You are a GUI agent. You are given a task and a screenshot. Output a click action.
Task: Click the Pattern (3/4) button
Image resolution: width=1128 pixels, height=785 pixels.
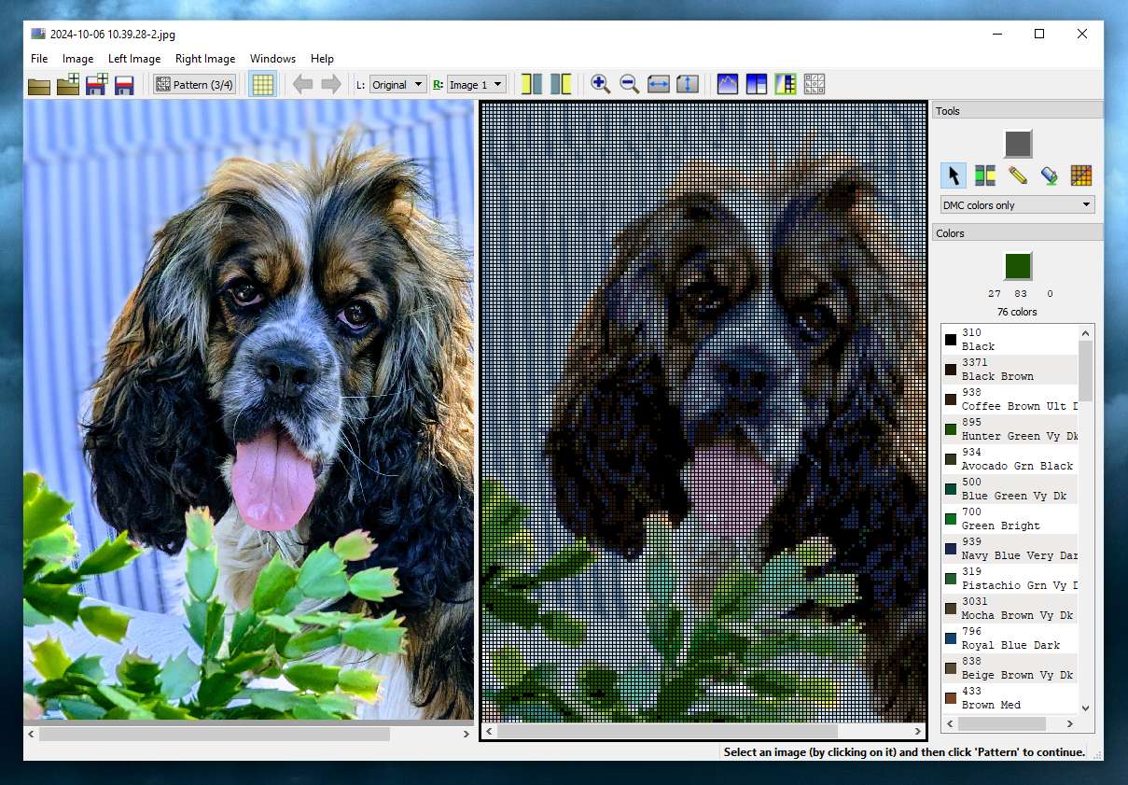click(x=194, y=85)
